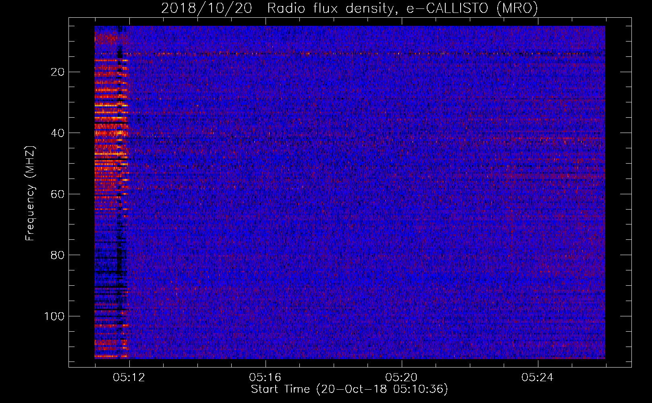The image size is (652, 403).
Task: Click the 05:24 time tick label
Action: click(538, 378)
